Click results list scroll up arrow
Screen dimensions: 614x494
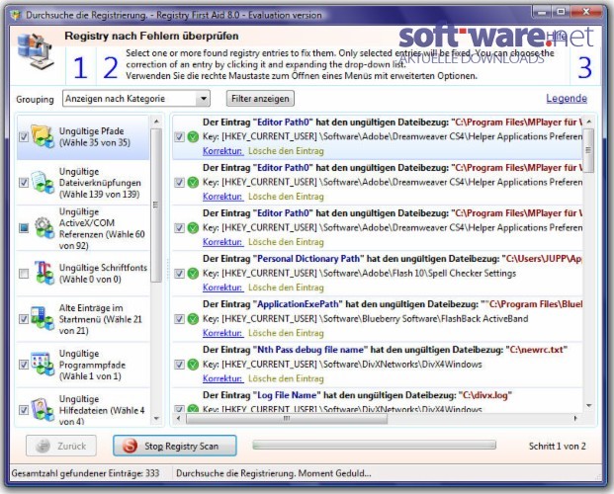pyautogui.click(x=588, y=122)
